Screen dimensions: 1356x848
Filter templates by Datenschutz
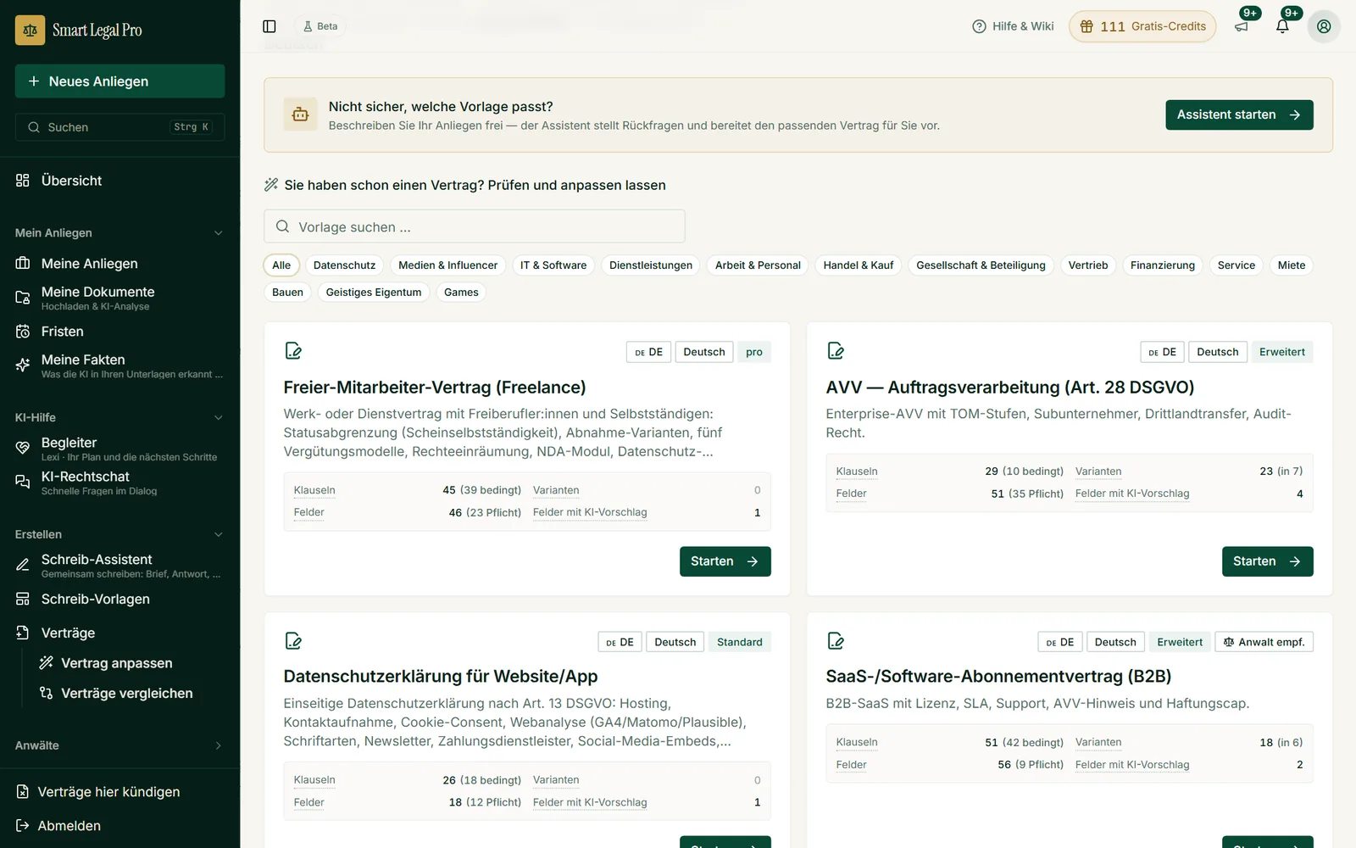[344, 265]
